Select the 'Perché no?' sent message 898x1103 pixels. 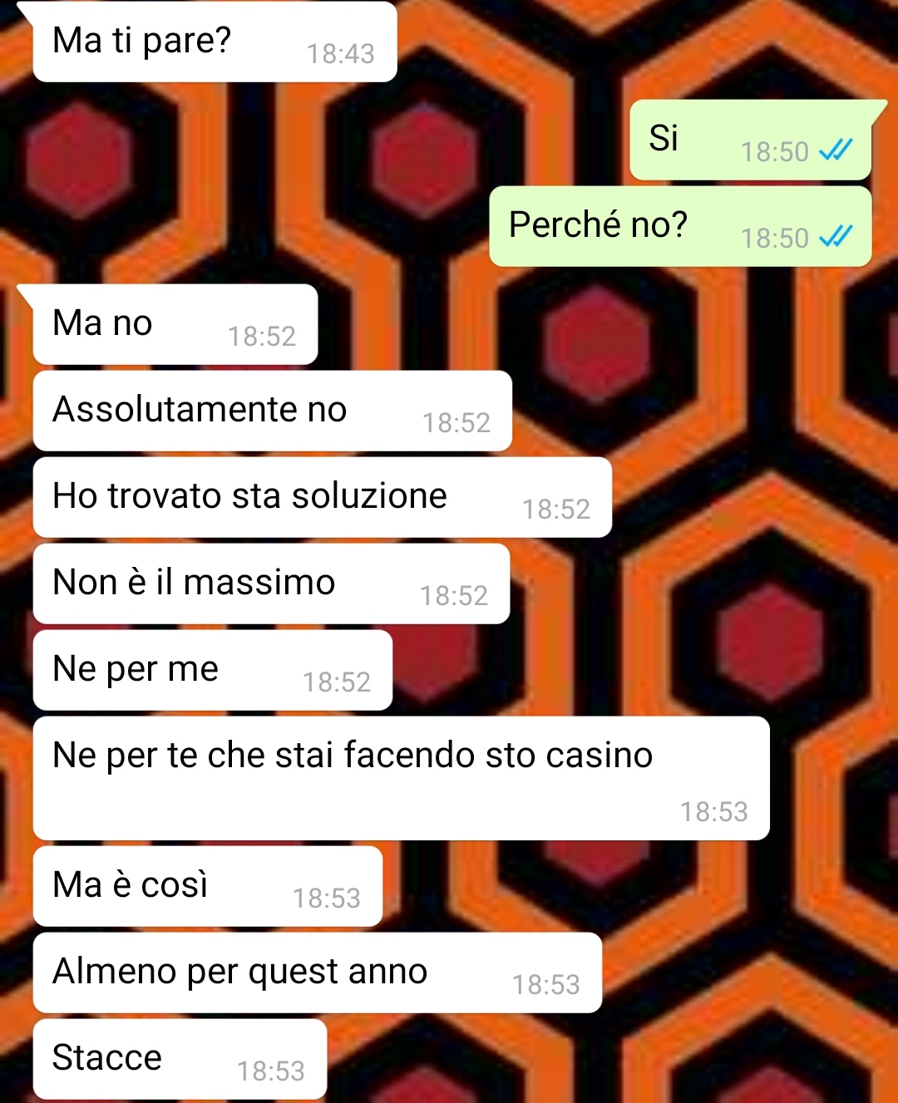pos(680,226)
